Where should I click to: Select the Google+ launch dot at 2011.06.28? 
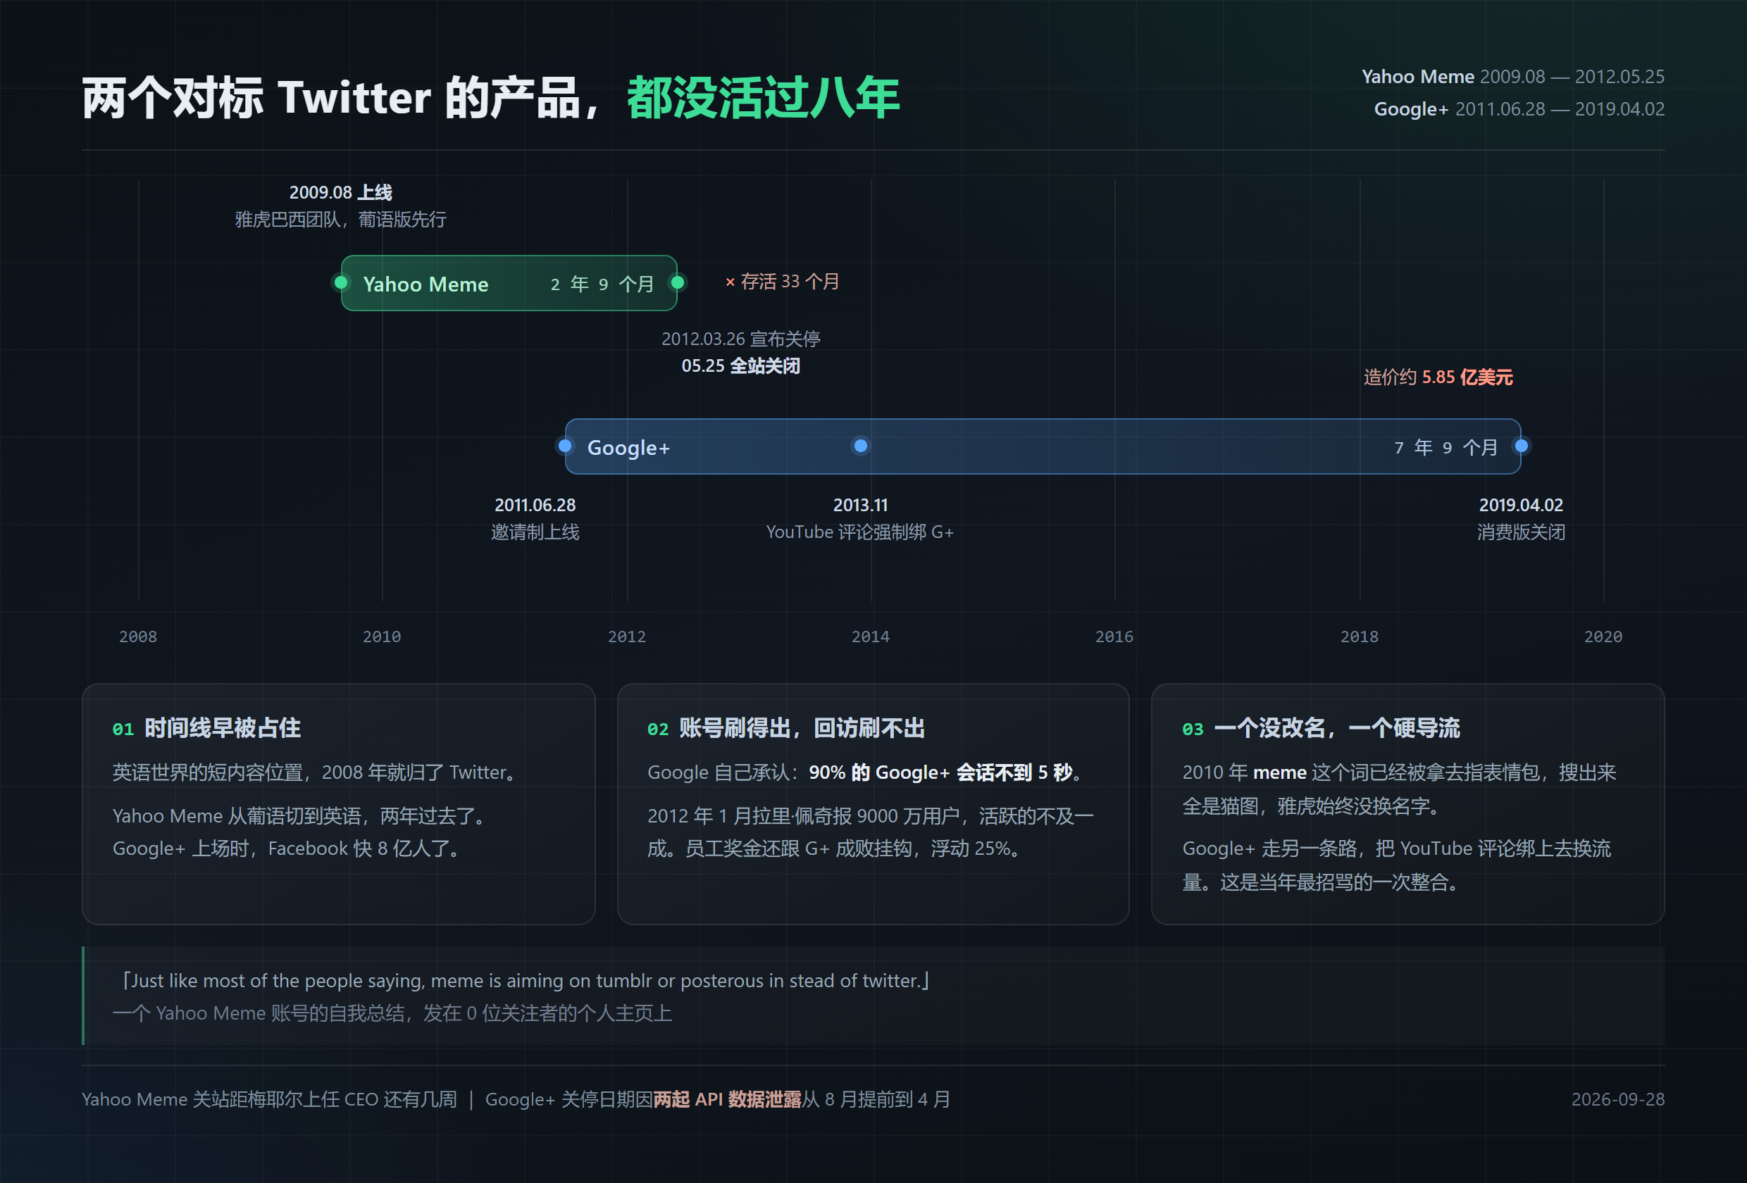(565, 446)
